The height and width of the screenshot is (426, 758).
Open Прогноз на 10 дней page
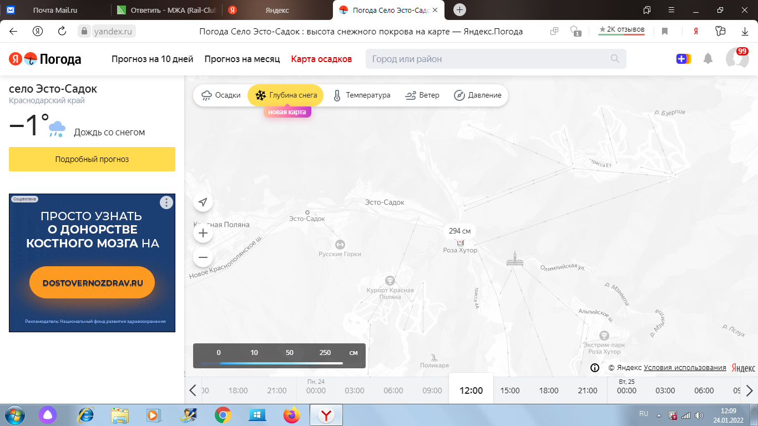pos(152,59)
